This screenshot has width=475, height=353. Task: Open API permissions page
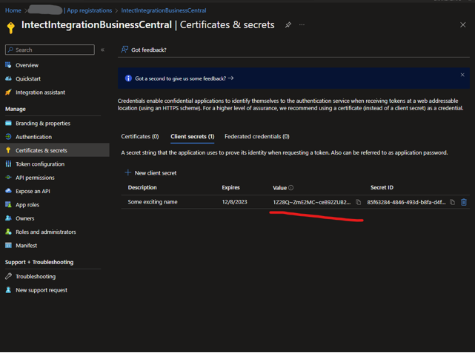[35, 178]
